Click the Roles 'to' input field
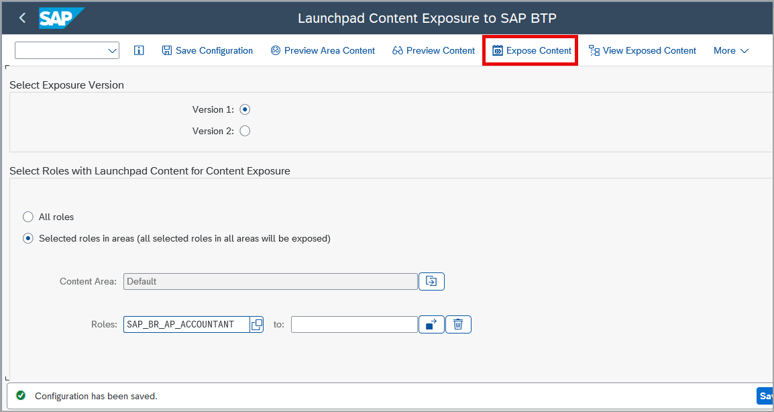774x412 pixels. point(354,325)
